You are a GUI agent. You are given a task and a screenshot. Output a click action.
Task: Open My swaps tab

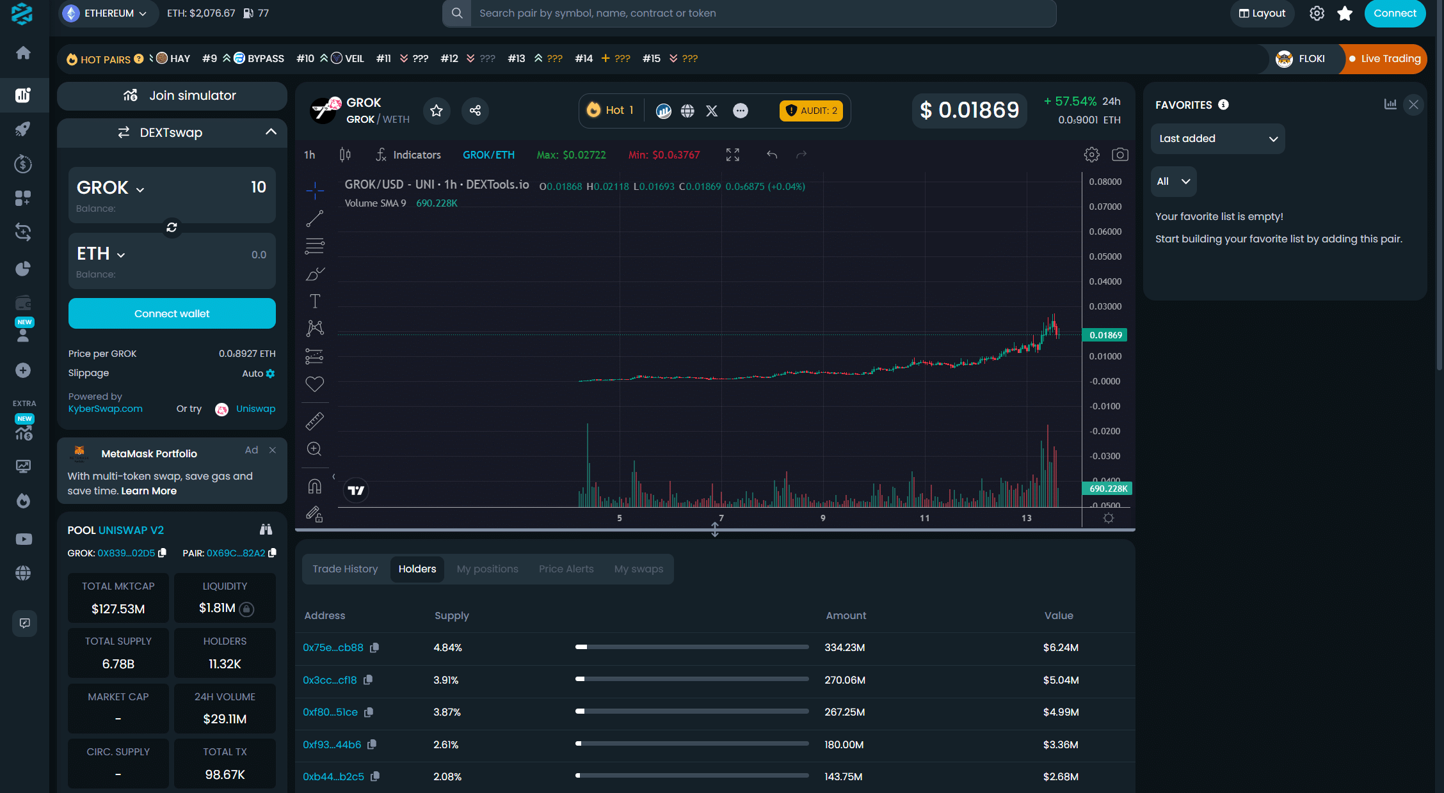pyautogui.click(x=639, y=569)
